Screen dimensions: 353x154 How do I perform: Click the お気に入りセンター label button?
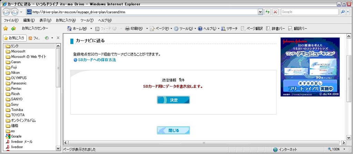(35, 28)
